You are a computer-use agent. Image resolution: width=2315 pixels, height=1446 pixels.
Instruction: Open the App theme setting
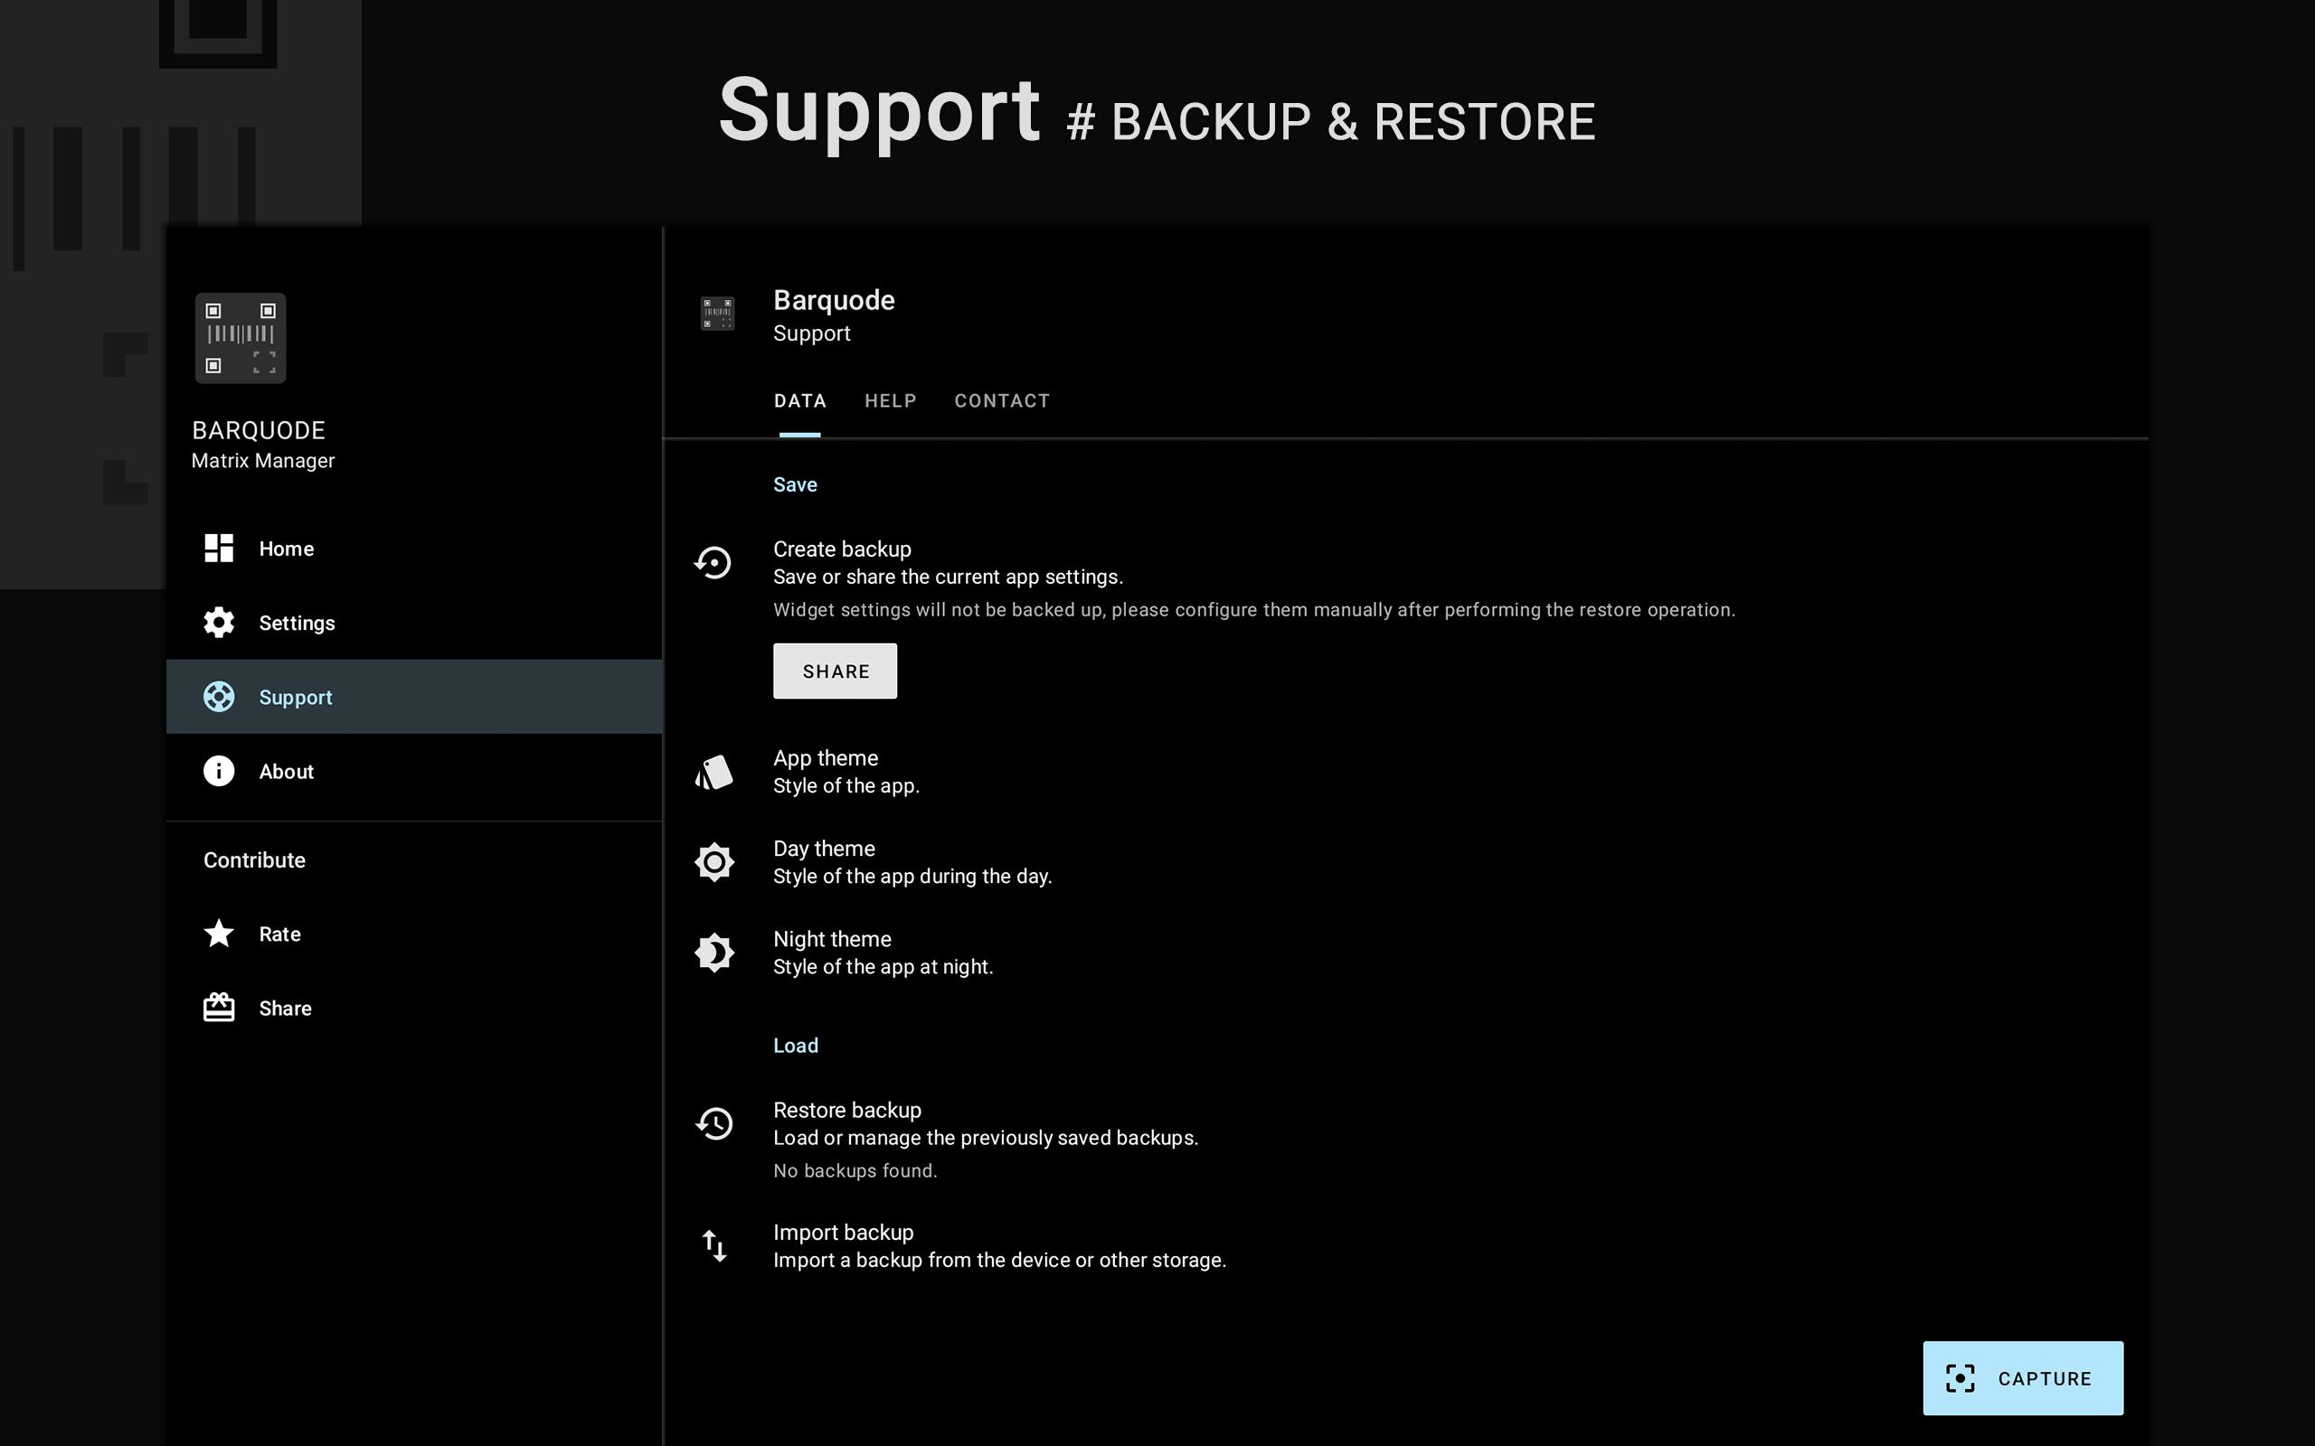(x=1406, y=772)
